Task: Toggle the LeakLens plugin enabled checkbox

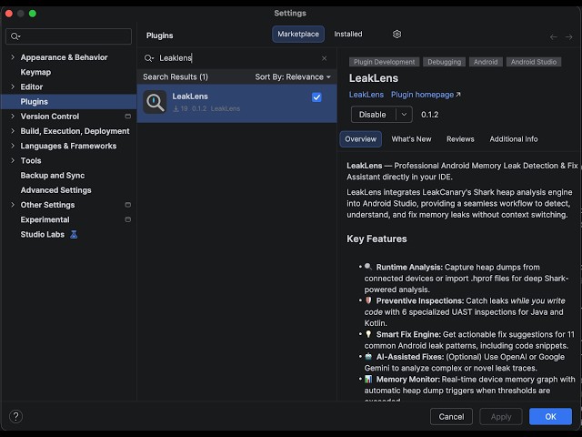Action: tap(316, 97)
